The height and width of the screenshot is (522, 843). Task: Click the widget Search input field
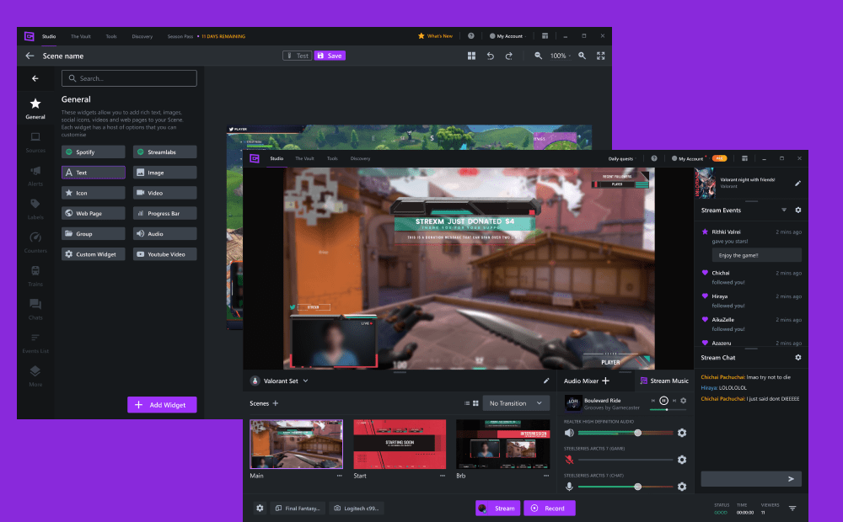click(x=129, y=78)
